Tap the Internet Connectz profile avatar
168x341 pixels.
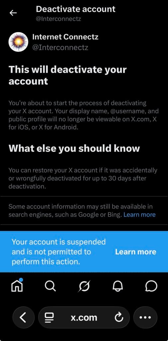18,42
